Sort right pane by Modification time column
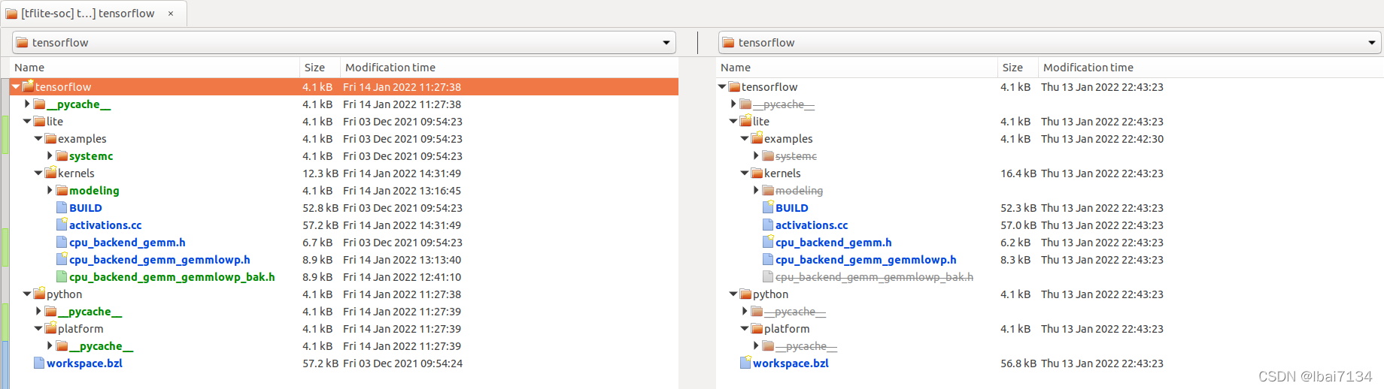1384x389 pixels. (1211, 68)
